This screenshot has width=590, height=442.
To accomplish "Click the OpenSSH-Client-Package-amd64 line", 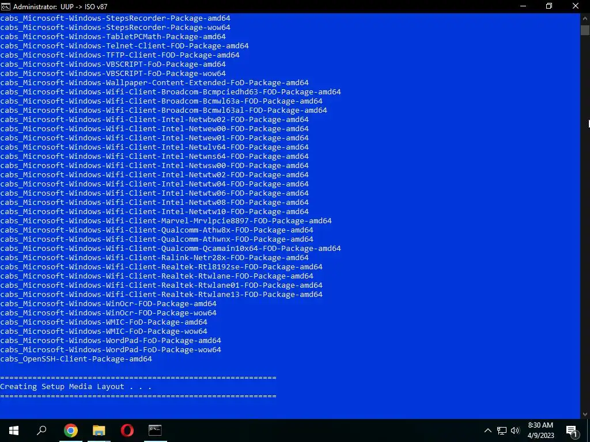I will (x=76, y=359).
